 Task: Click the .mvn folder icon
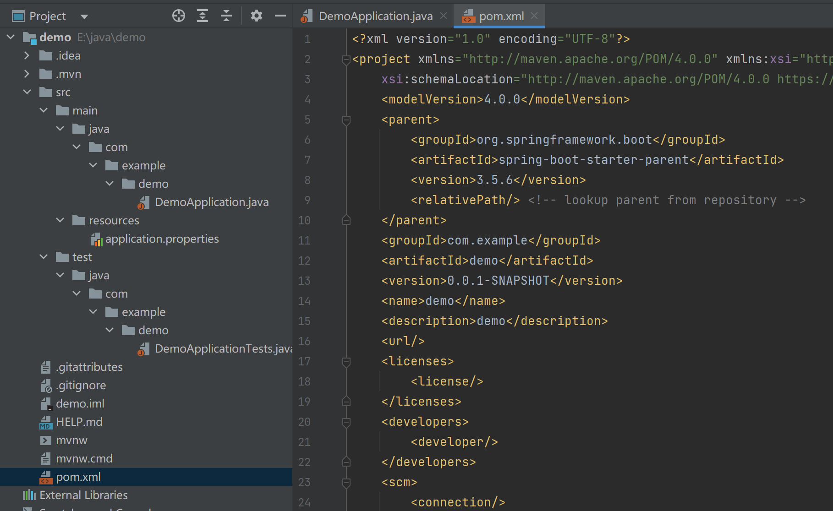(x=46, y=74)
